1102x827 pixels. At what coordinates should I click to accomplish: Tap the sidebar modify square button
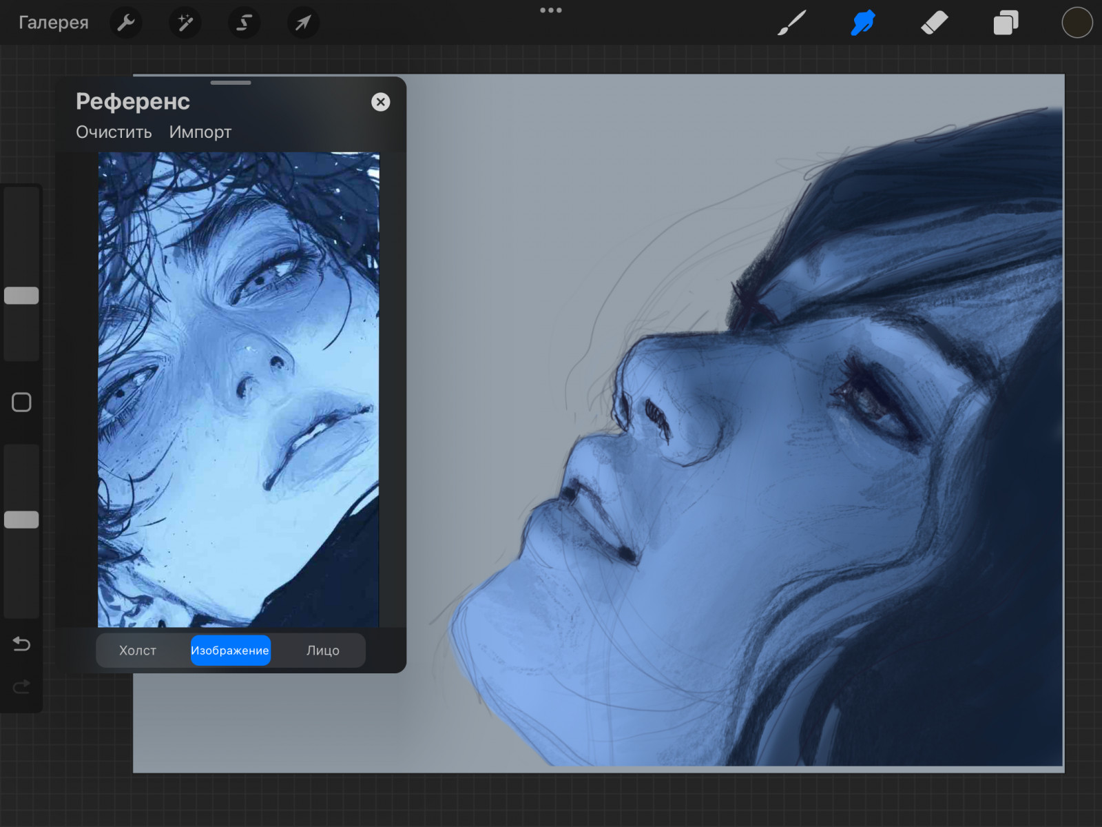pos(21,402)
